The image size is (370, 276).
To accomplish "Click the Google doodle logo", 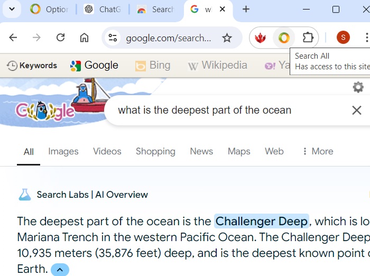I will (x=45, y=111).
